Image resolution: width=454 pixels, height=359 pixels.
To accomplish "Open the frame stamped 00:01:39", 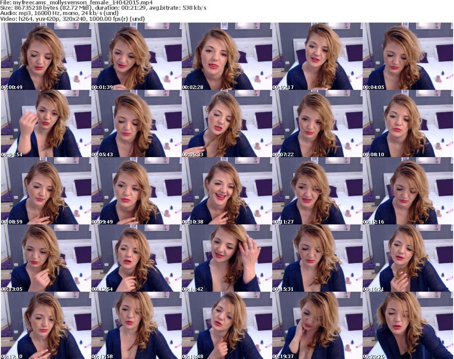I will (137, 56).
